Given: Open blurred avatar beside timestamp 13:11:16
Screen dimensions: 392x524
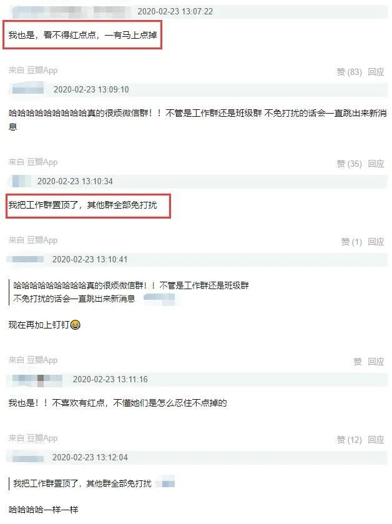Looking at the screenshot, I should point(37,379).
